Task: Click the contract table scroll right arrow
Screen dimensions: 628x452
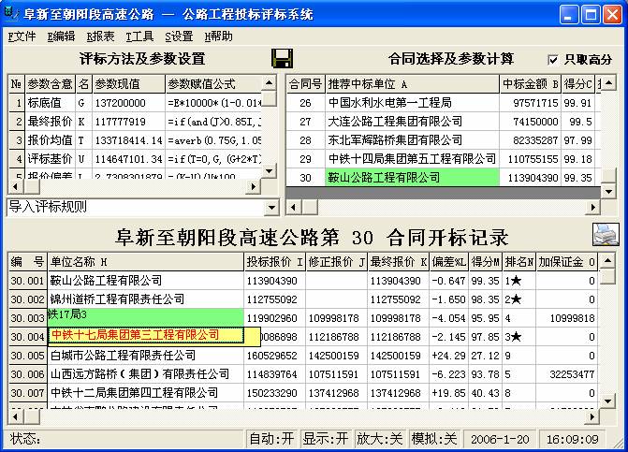Action: click(593, 208)
